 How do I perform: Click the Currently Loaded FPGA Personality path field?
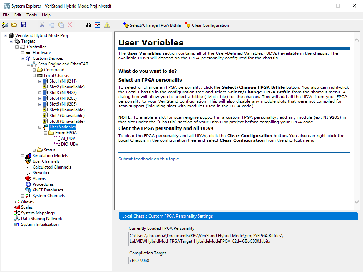238,239
